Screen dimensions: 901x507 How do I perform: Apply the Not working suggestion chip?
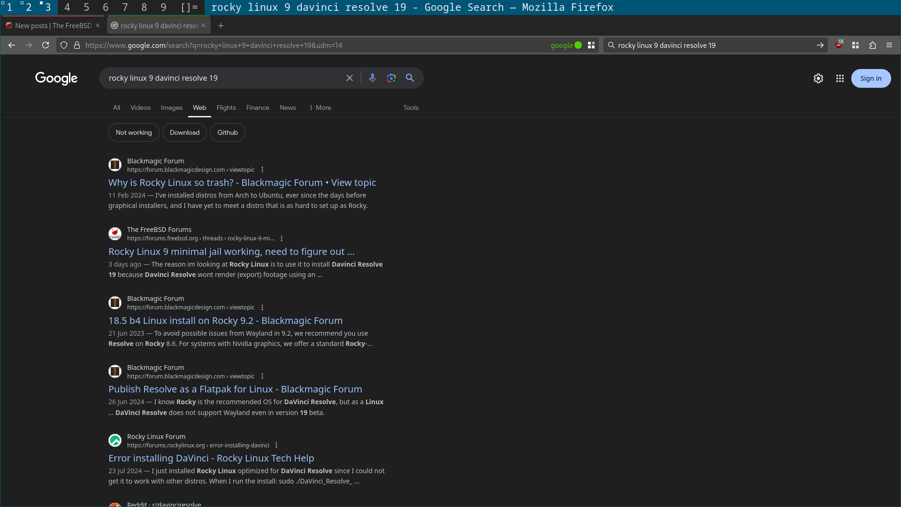click(x=134, y=132)
